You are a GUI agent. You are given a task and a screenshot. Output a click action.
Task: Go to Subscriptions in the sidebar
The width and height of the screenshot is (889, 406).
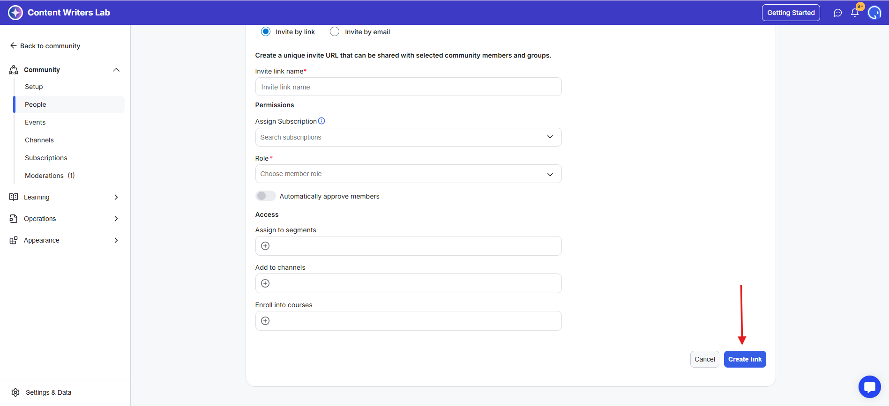46,158
